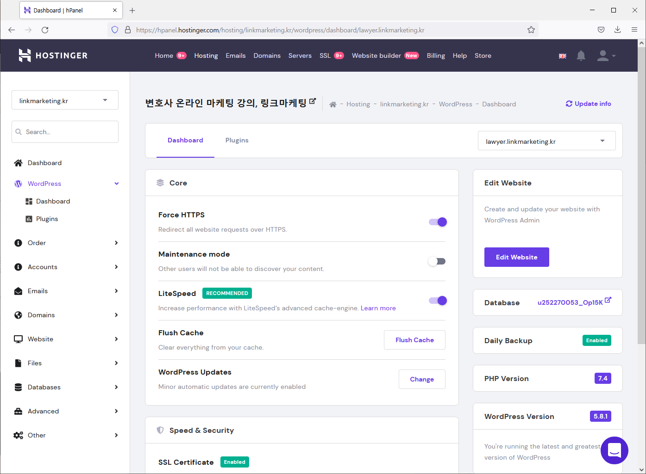Click the sidebar Search field
Screen dimensions: 646x474
[x=65, y=132]
